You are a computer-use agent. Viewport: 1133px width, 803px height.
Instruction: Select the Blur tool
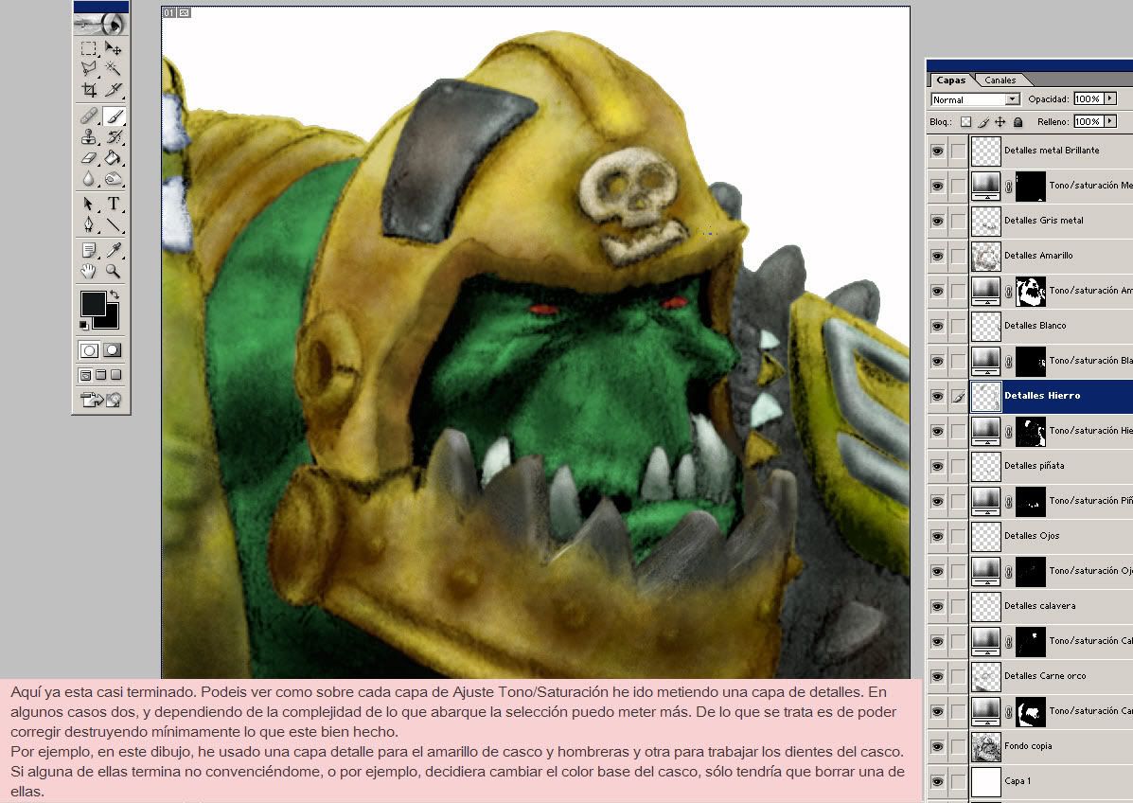[89, 178]
